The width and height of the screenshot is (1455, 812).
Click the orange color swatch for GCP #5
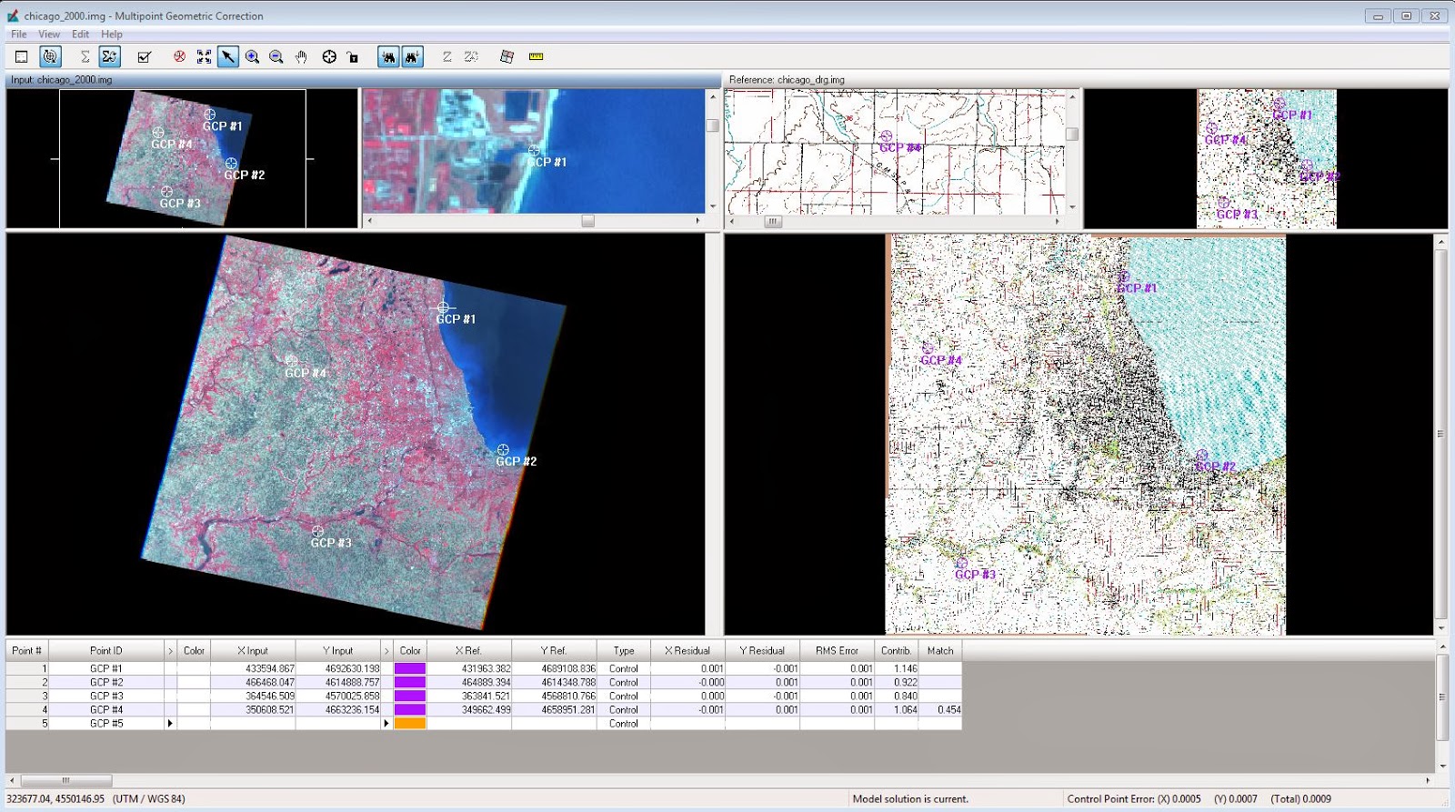coord(409,724)
